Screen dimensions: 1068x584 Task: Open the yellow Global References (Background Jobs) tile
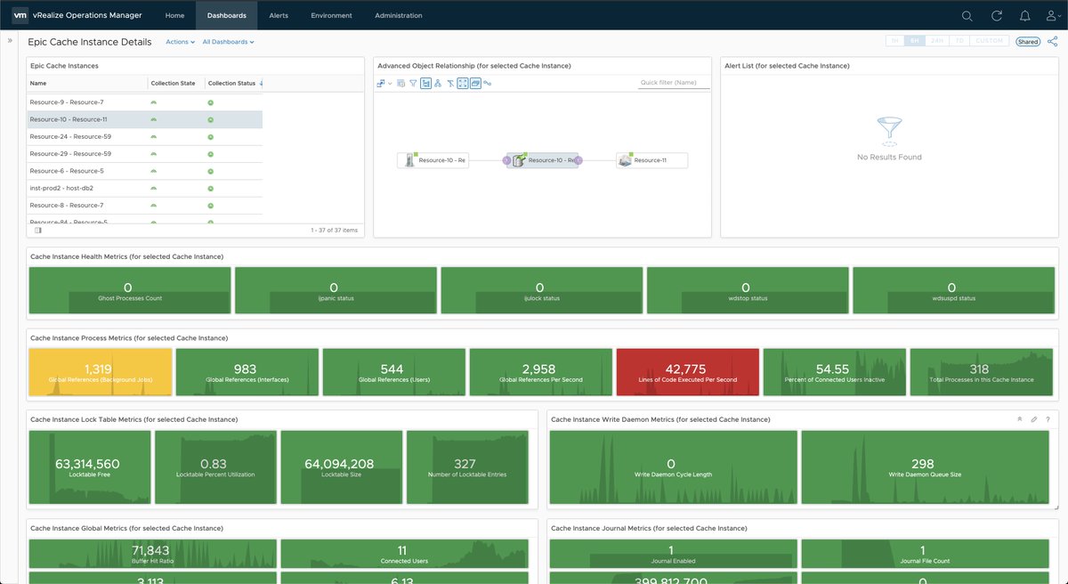tap(101, 372)
